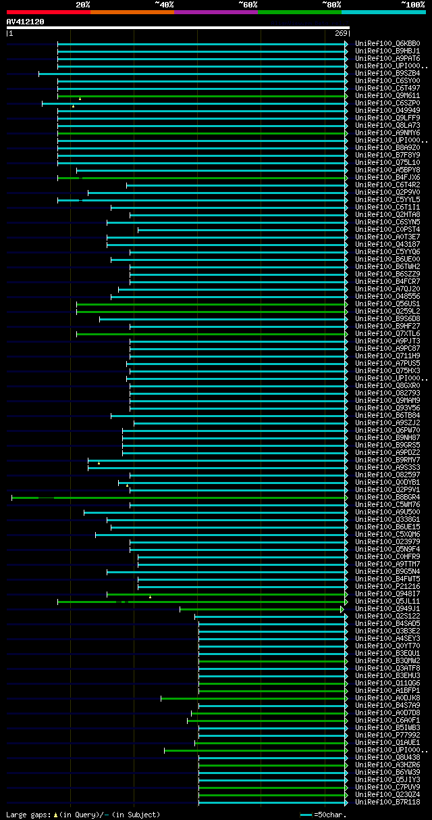Click the UniRef100_Q0DYB1 label
Image resolution: width=432 pixels, height=820 pixels.
(x=387, y=482)
